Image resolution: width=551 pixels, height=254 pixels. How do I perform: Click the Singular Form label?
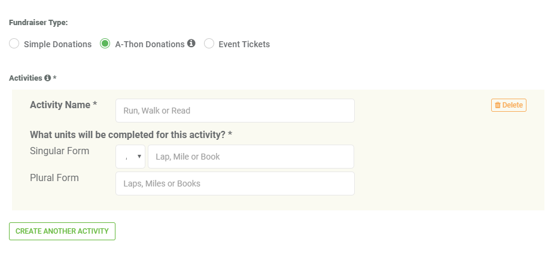[59, 151]
